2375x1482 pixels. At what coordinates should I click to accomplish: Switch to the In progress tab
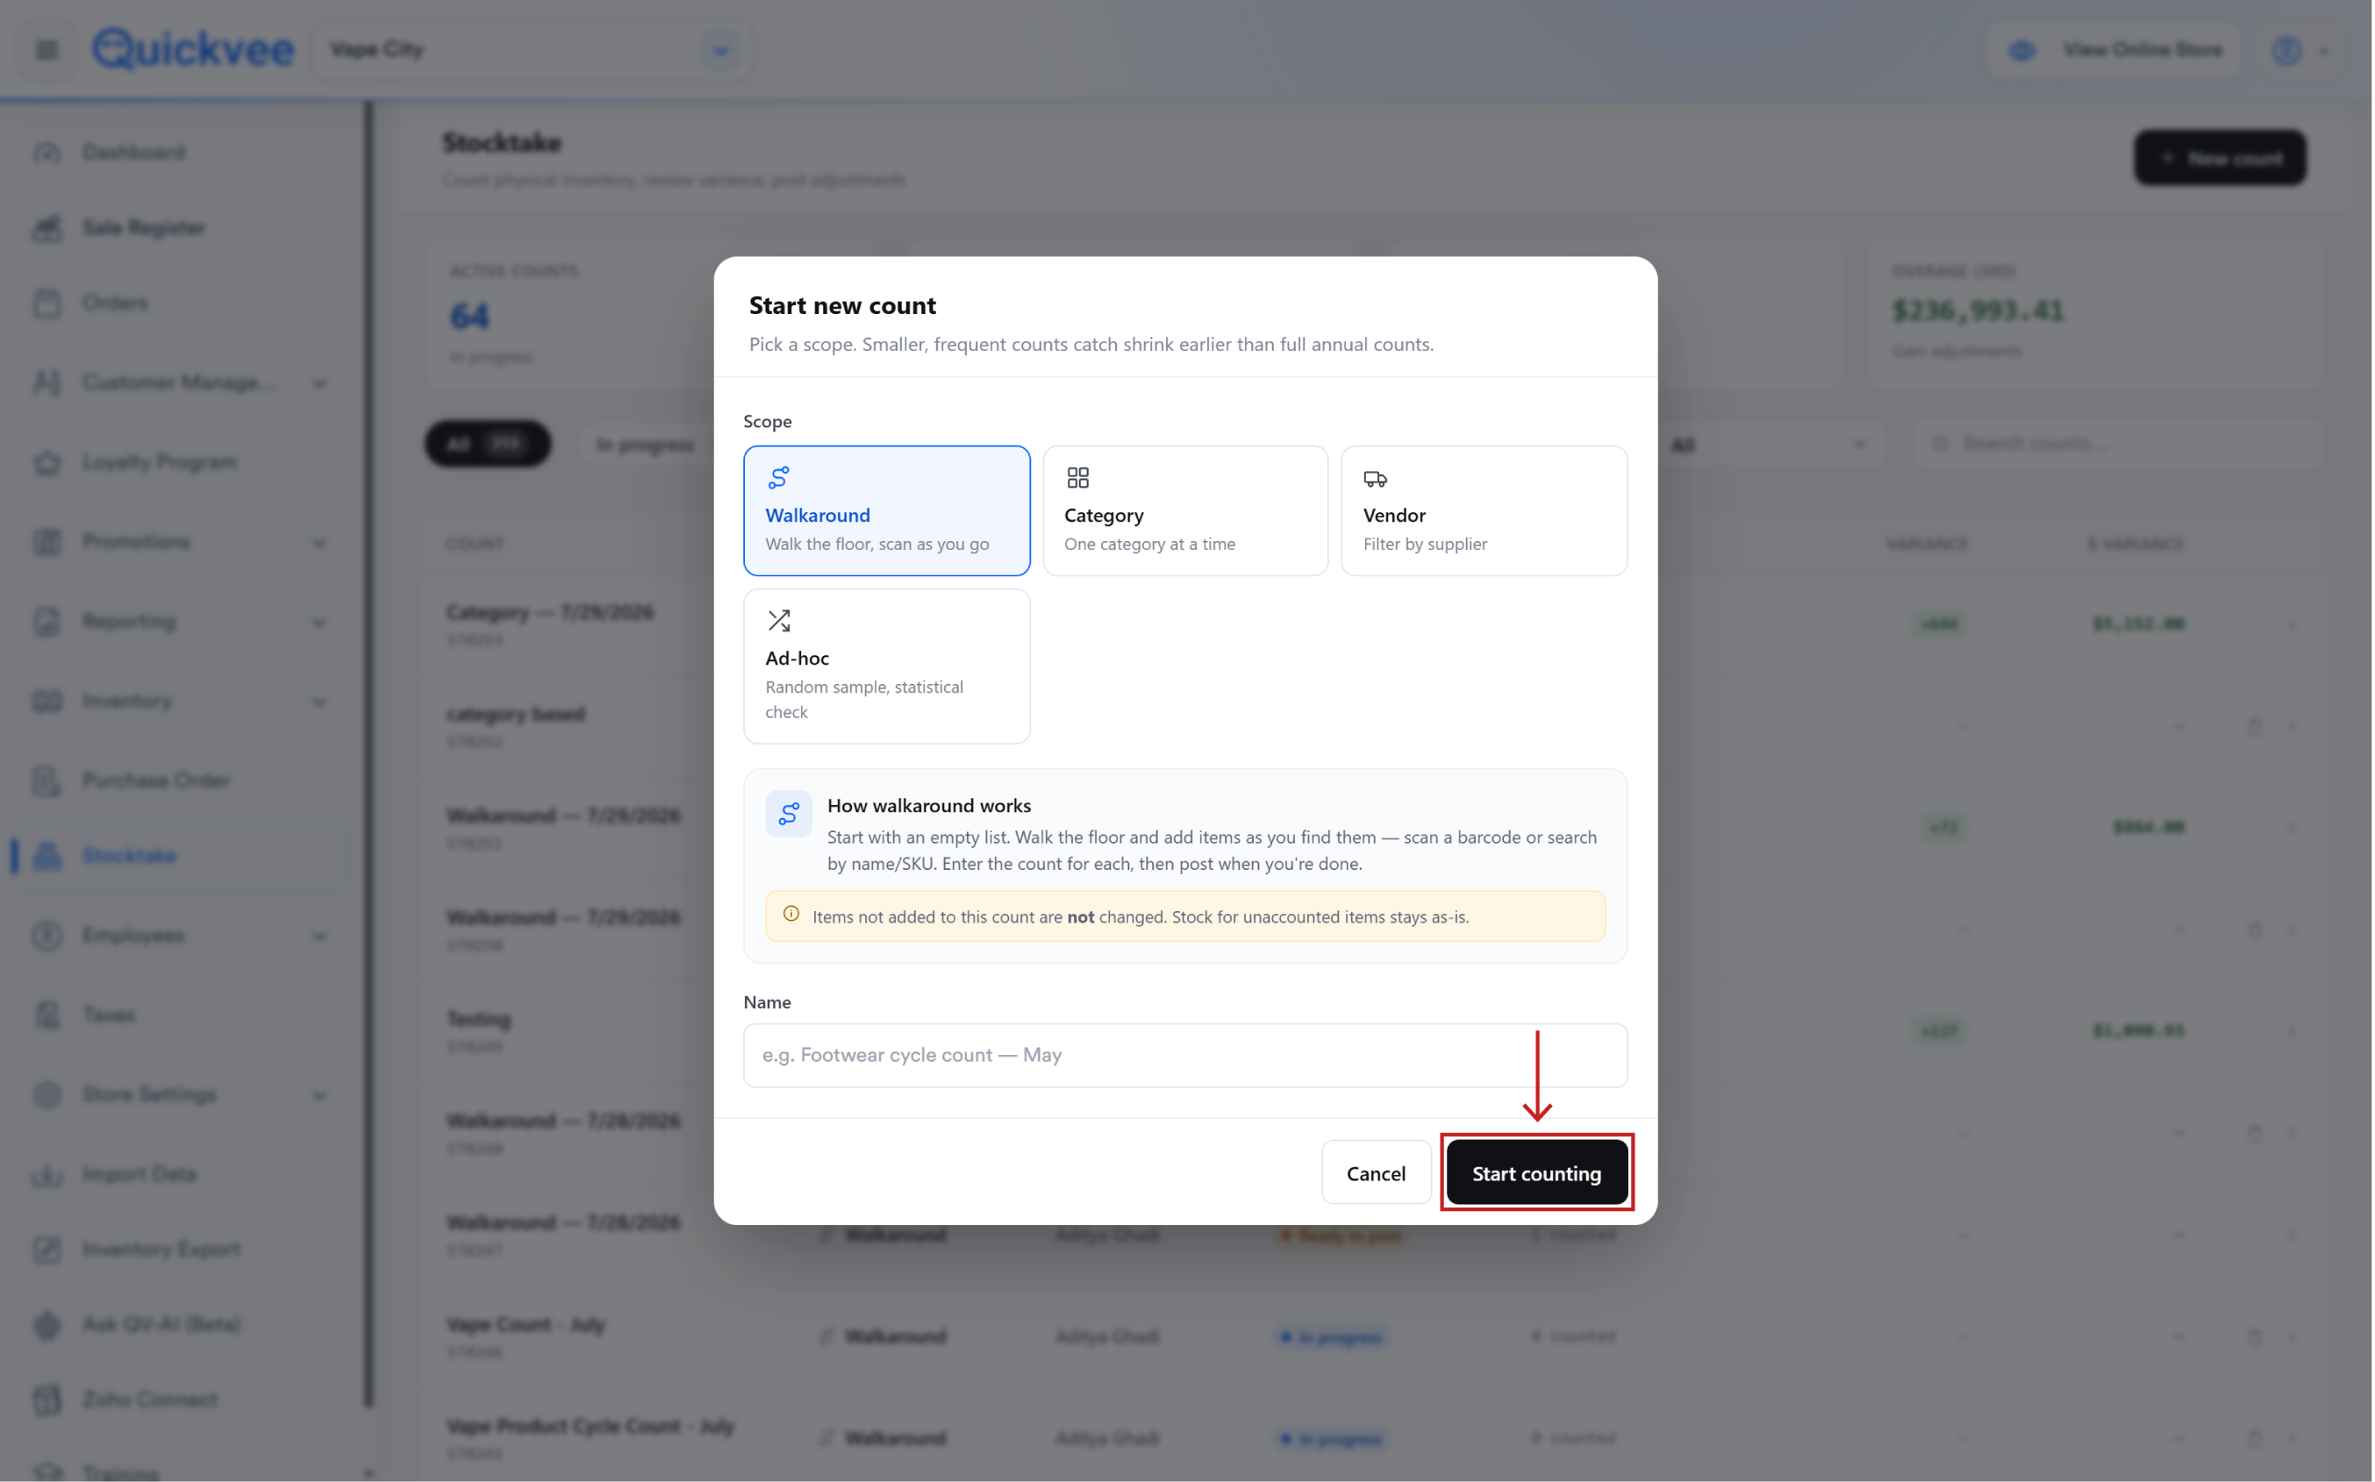[x=645, y=444]
